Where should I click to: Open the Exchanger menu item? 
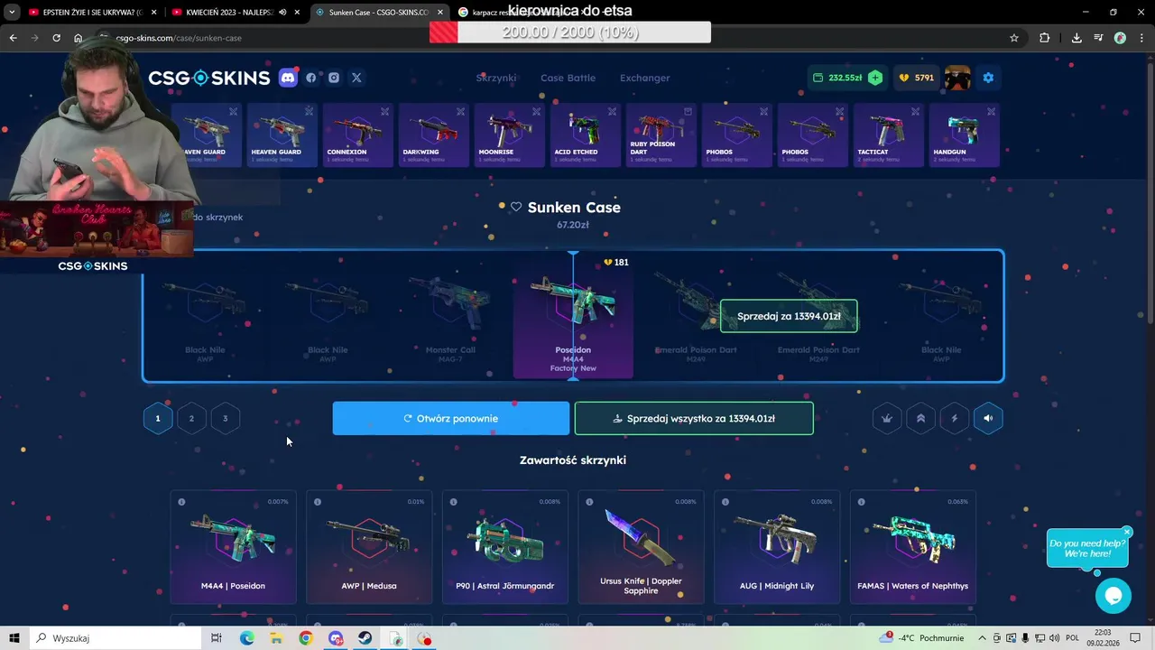644,78
